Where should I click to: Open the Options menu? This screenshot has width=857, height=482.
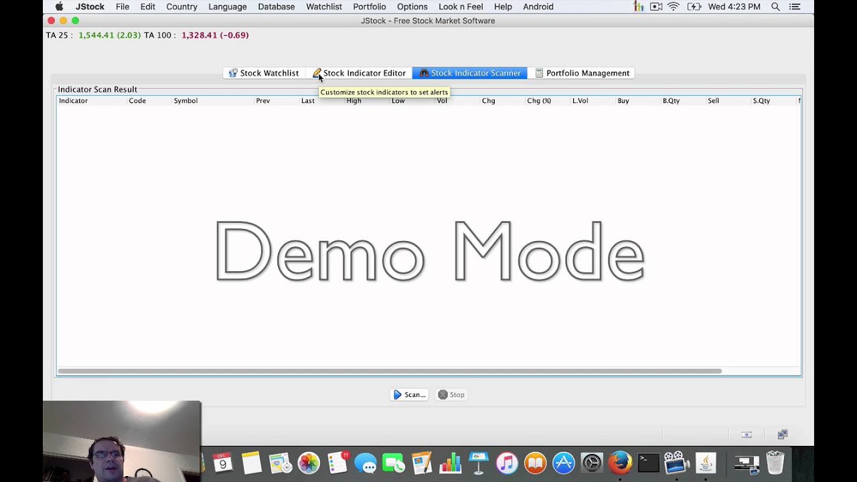[x=412, y=7]
